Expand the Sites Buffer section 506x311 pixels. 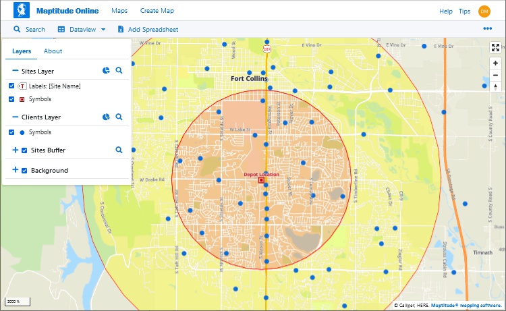pos(15,150)
